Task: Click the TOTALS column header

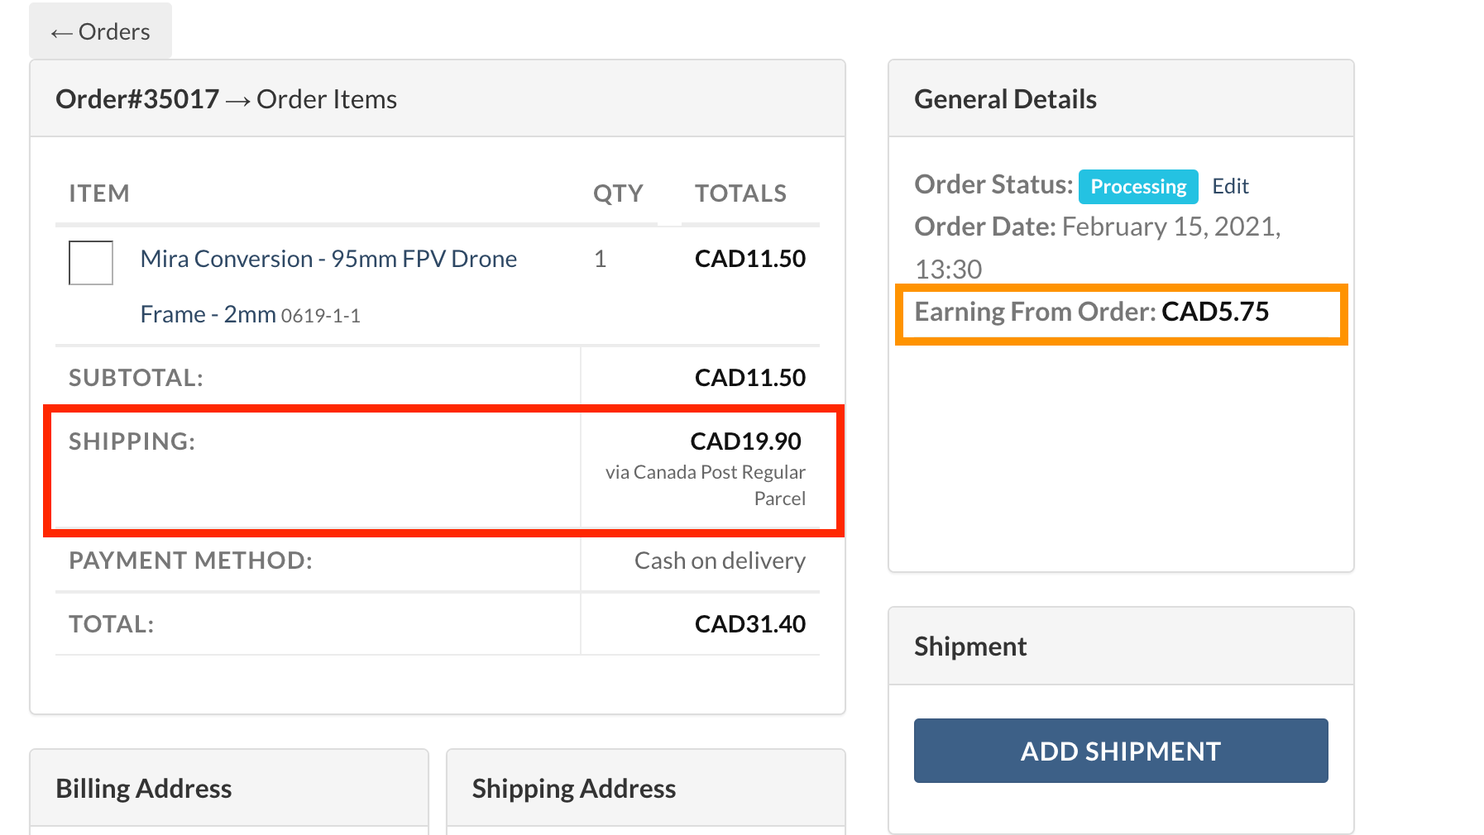Action: click(740, 193)
